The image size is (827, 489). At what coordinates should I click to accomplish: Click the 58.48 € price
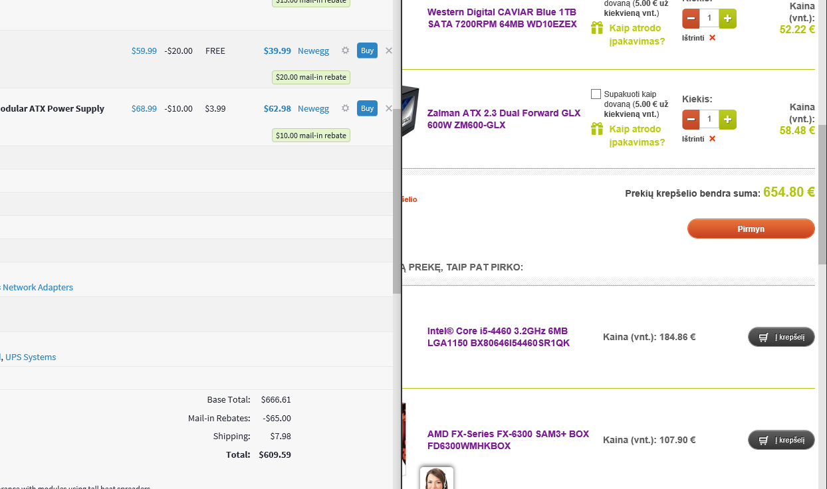pos(797,131)
